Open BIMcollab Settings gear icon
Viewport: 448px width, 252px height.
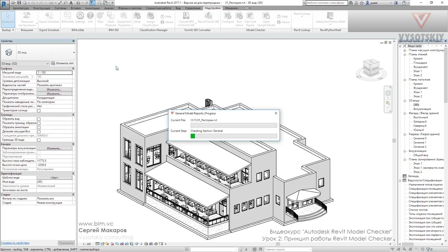[80, 18]
